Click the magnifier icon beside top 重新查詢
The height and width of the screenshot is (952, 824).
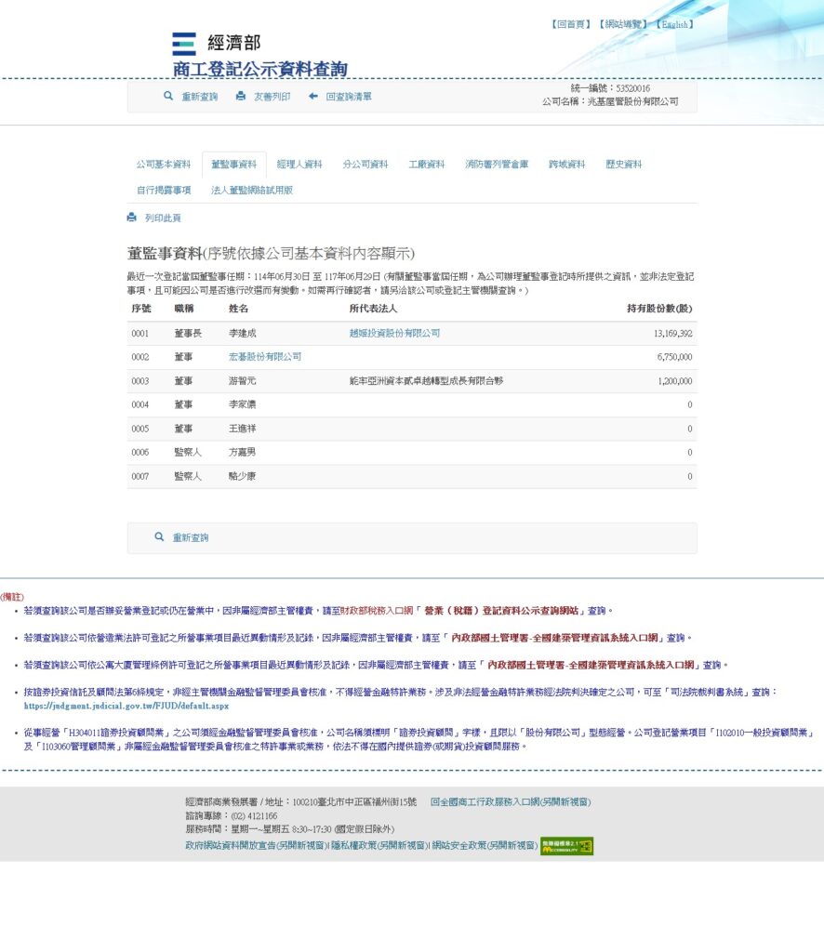[168, 96]
